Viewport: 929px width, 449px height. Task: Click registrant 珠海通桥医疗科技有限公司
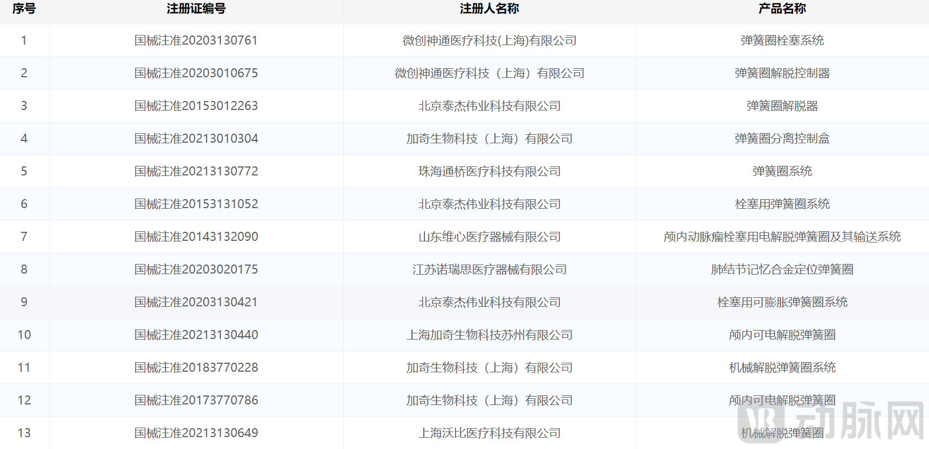[x=489, y=171]
